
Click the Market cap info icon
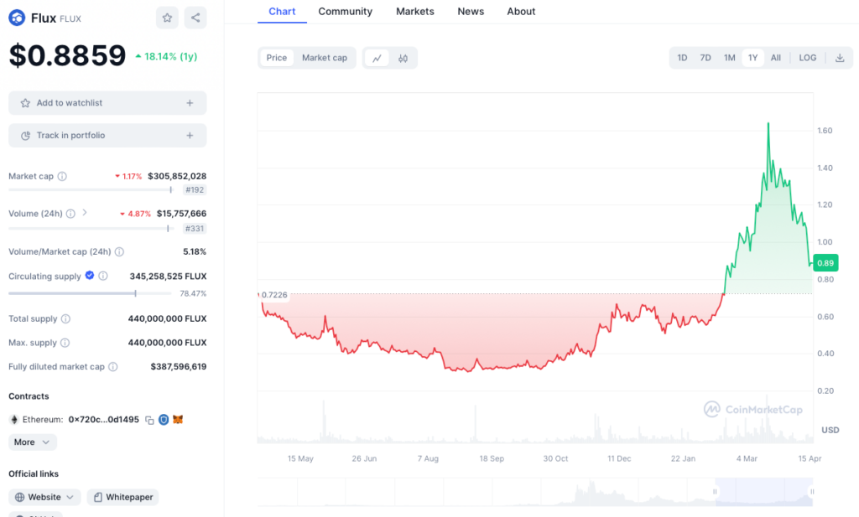click(62, 177)
